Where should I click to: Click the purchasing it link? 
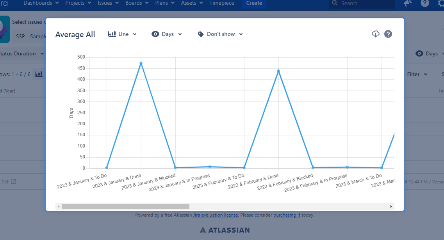click(x=287, y=215)
